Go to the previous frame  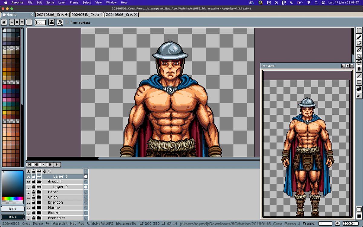click(37, 165)
